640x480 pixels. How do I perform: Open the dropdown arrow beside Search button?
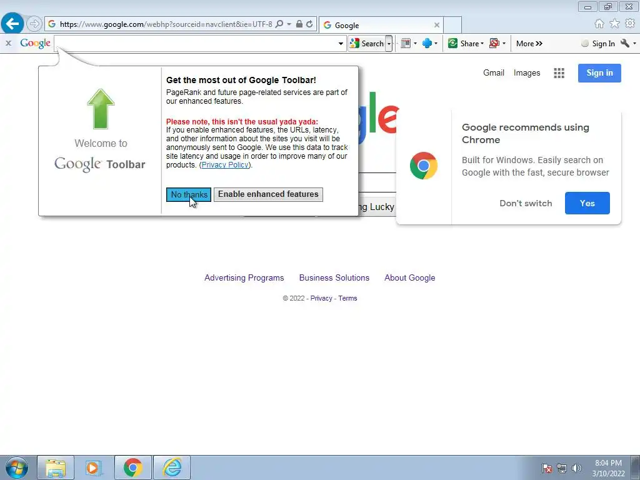click(389, 44)
